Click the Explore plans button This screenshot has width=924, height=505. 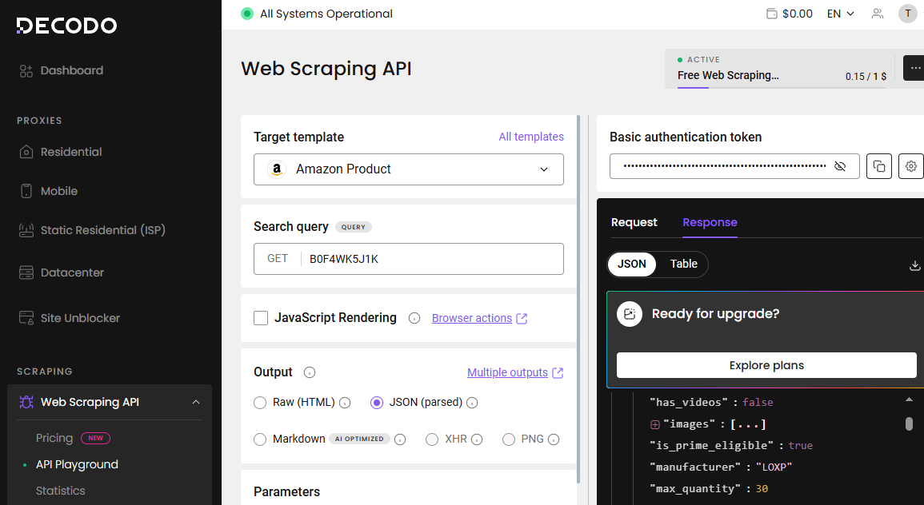[x=766, y=365]
